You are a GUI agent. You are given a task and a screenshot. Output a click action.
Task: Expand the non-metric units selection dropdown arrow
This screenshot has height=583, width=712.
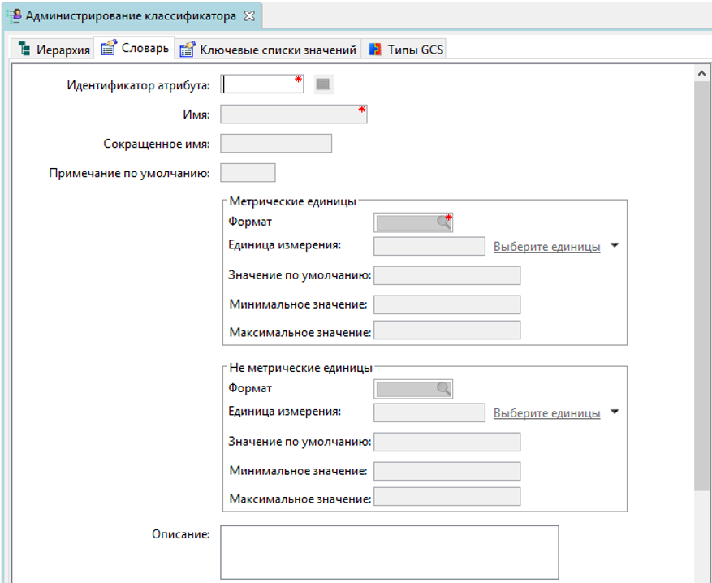(615, 412)
